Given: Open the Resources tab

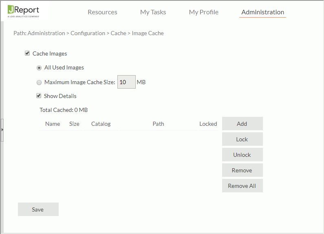Looking at the screenshot, I should [x=102, y=12].
